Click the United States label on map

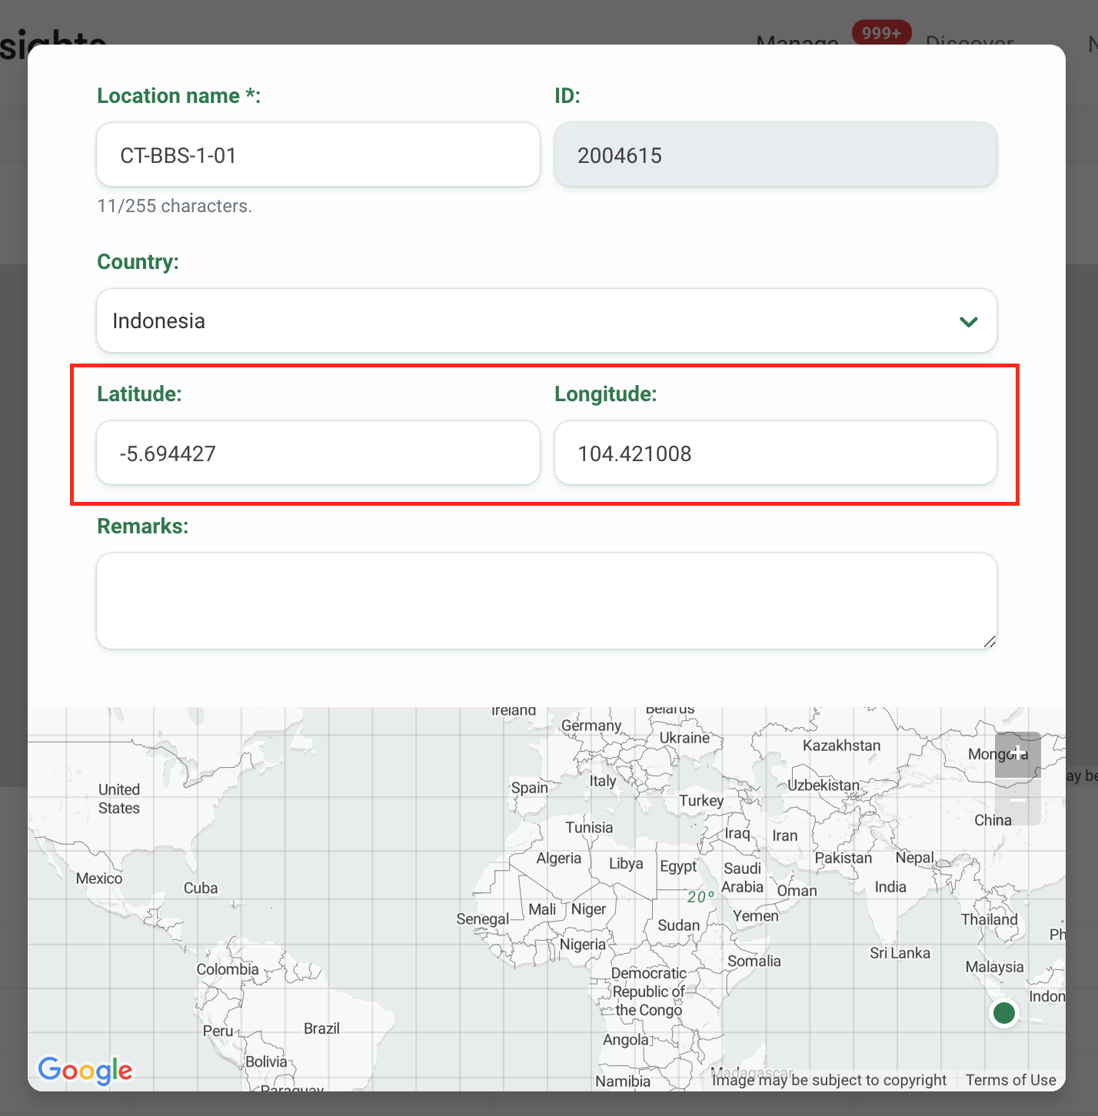pos(119,799)
